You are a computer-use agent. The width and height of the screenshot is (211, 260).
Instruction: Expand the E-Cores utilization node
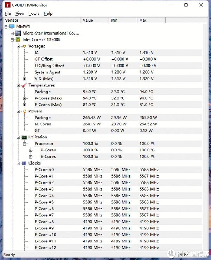coord(31,157)
